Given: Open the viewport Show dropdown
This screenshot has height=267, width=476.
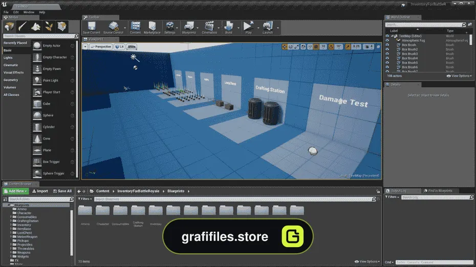Looking at the screenshot, I should (x=132, y=46).
